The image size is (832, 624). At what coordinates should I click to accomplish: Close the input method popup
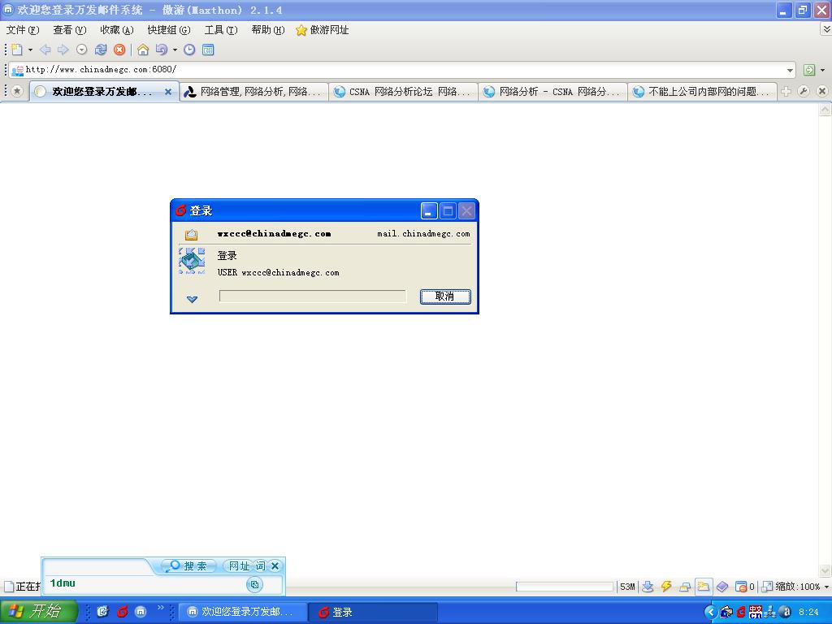275,566
